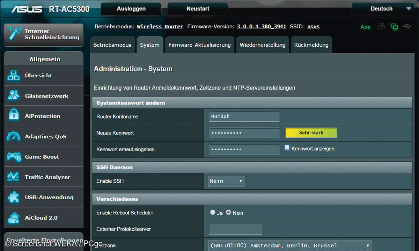Open the AiCloud 2.0 cloud icon

coord(14,218)
